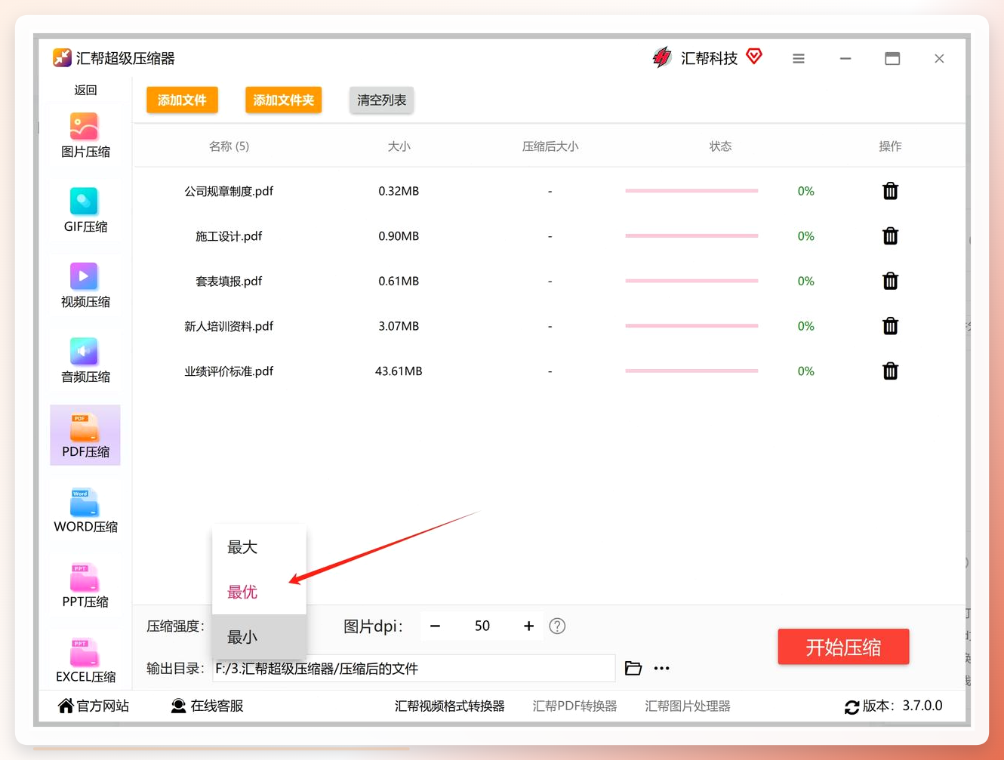Delete 公司规章制度.pdf with its trash icon
Viewport: 1004px width, 760px height.
point(891,191)
